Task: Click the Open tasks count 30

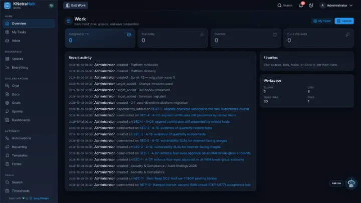Action: point(266,101)
